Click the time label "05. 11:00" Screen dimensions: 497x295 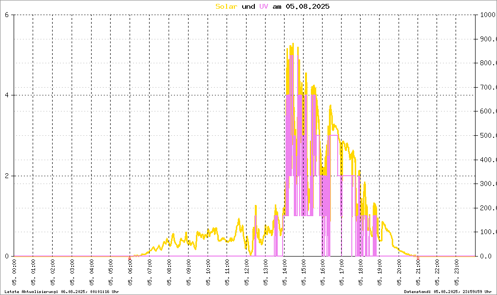point(227,273)
